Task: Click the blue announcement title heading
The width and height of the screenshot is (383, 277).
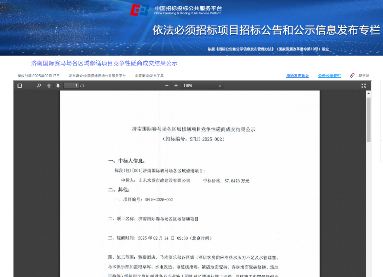Action: (x=104, y=63)
